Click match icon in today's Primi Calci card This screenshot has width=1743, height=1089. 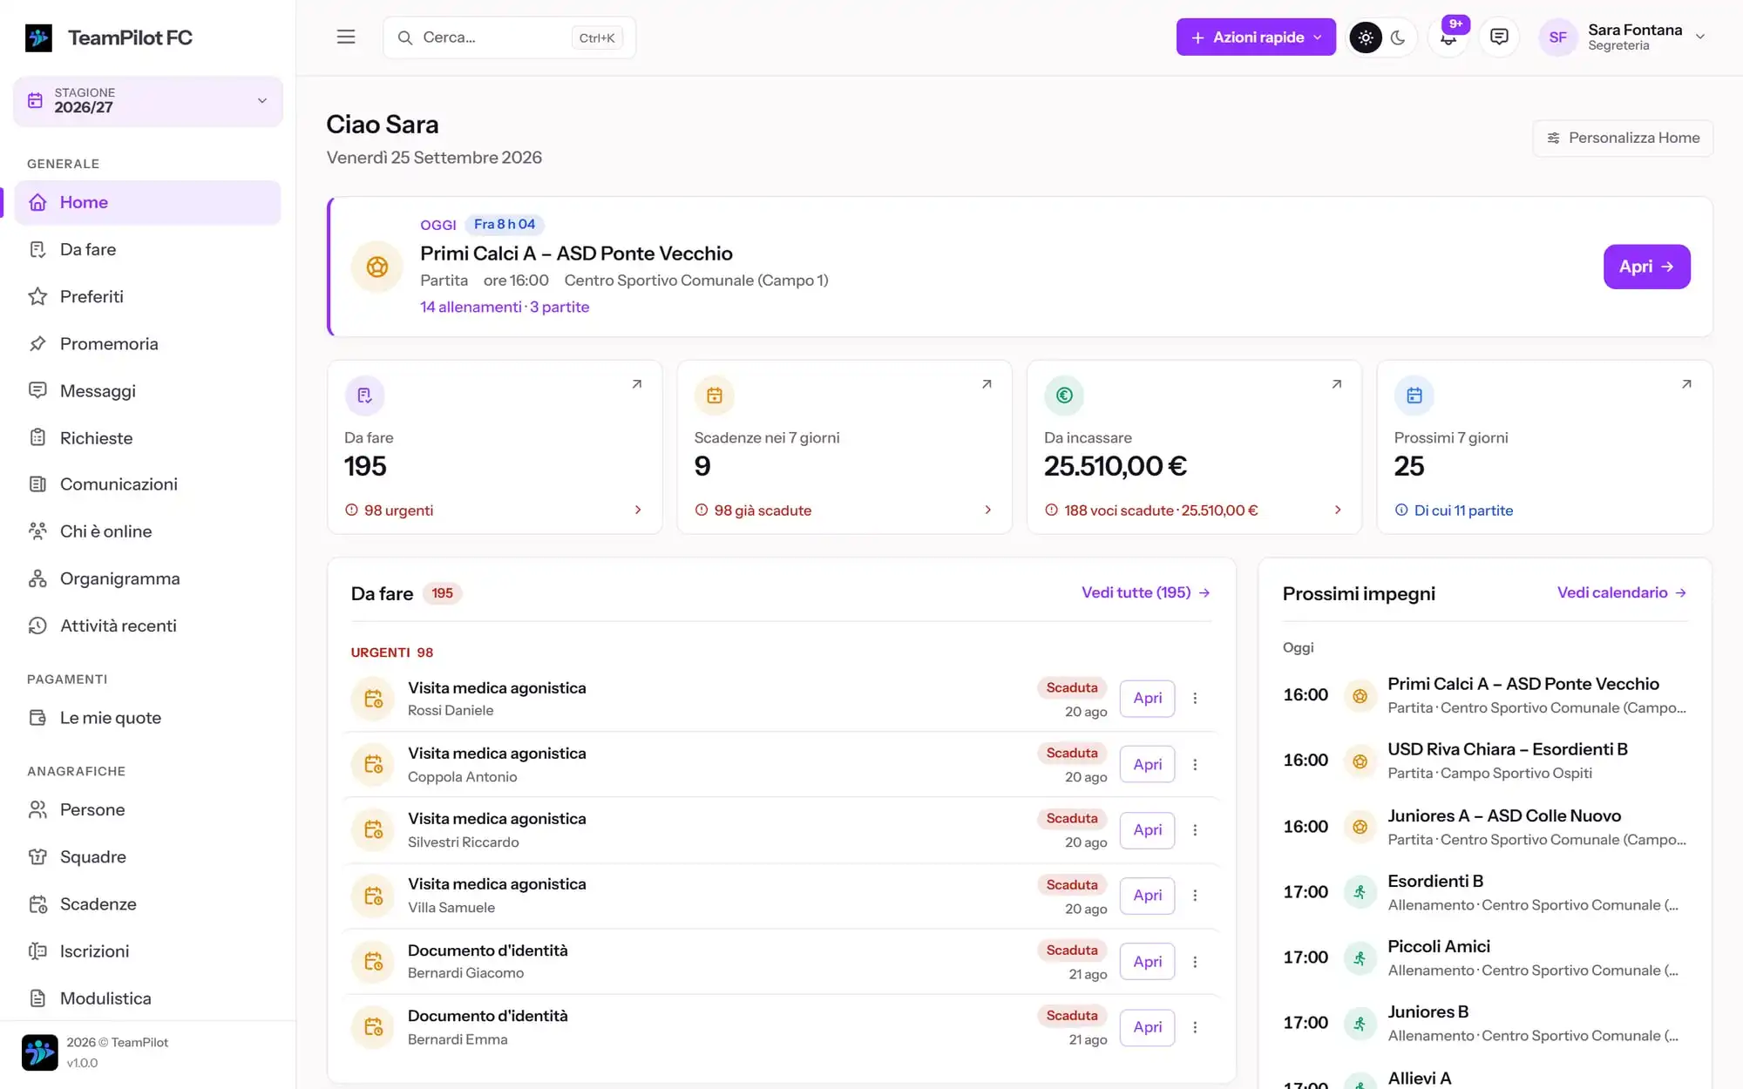coord(377,267)
